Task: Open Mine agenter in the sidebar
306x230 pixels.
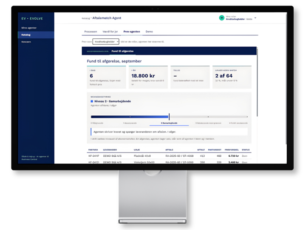Action: (29, 28)
